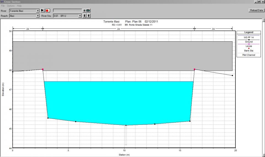Screen dimensions: 265x157
Task: Move to next downstream river station arrow
Action: coord(85,16)
